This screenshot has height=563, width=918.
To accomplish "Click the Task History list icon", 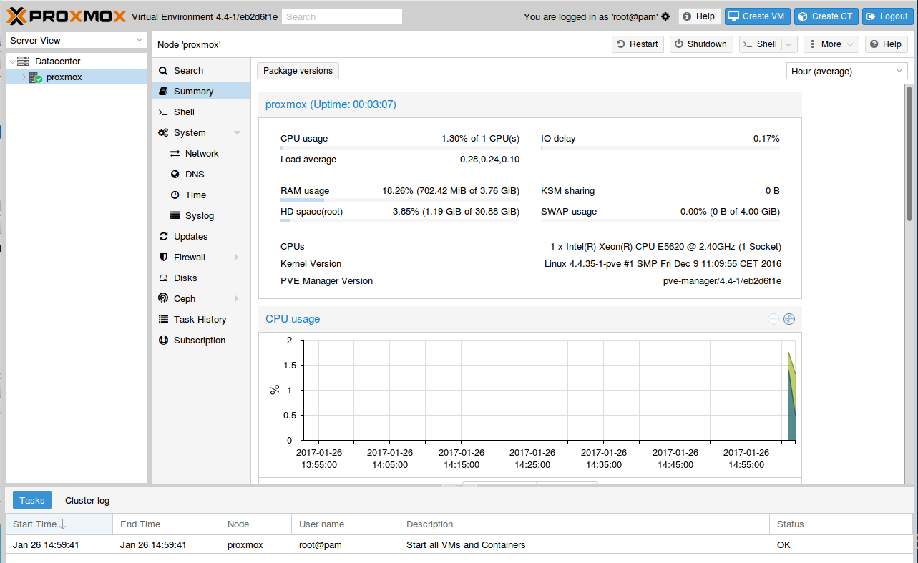I will [x=163, y=320].
